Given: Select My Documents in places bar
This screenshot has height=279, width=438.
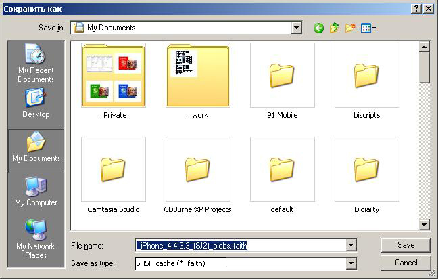Looking at the screenshot, I should (x=36, y=151).
